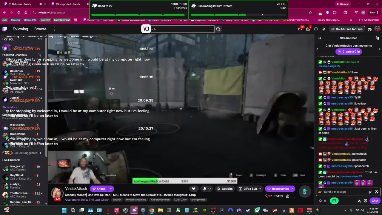Image resolution: width=382 pixels, height=215 pixels.
Task: Collapse the left For You sidebar
Action: click(x=40, y=39)
